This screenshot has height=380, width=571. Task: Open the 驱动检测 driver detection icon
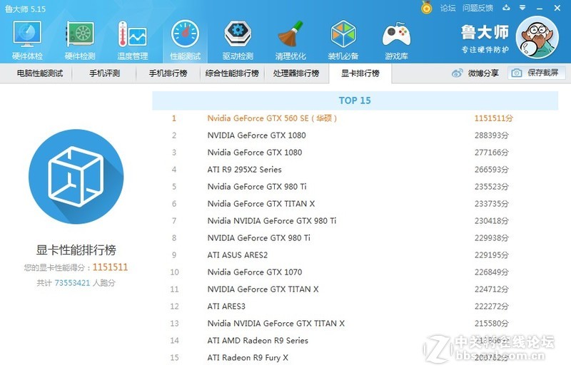238,40
